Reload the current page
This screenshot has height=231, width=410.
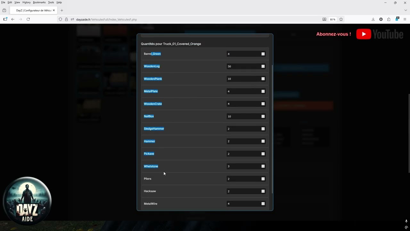28,19
